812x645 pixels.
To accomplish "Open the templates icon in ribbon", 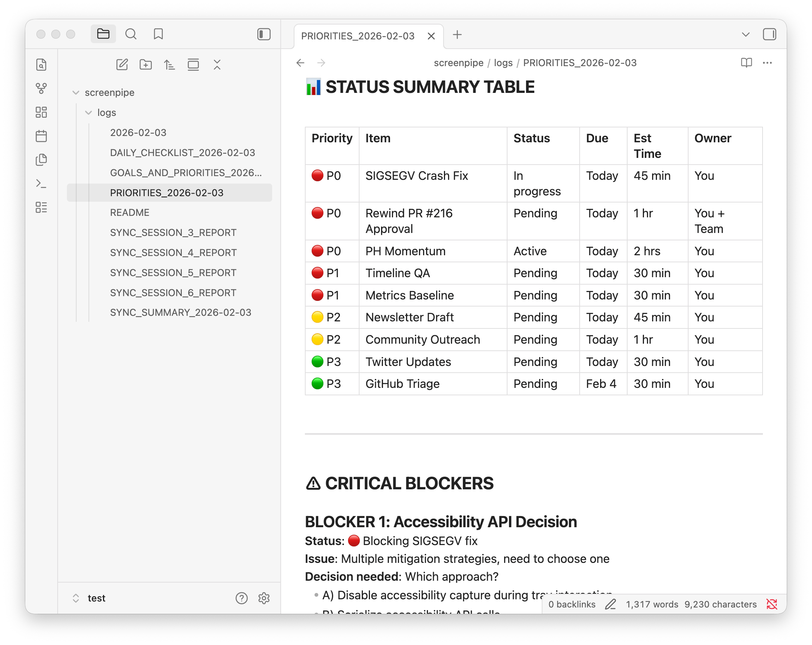I will 41,159.
